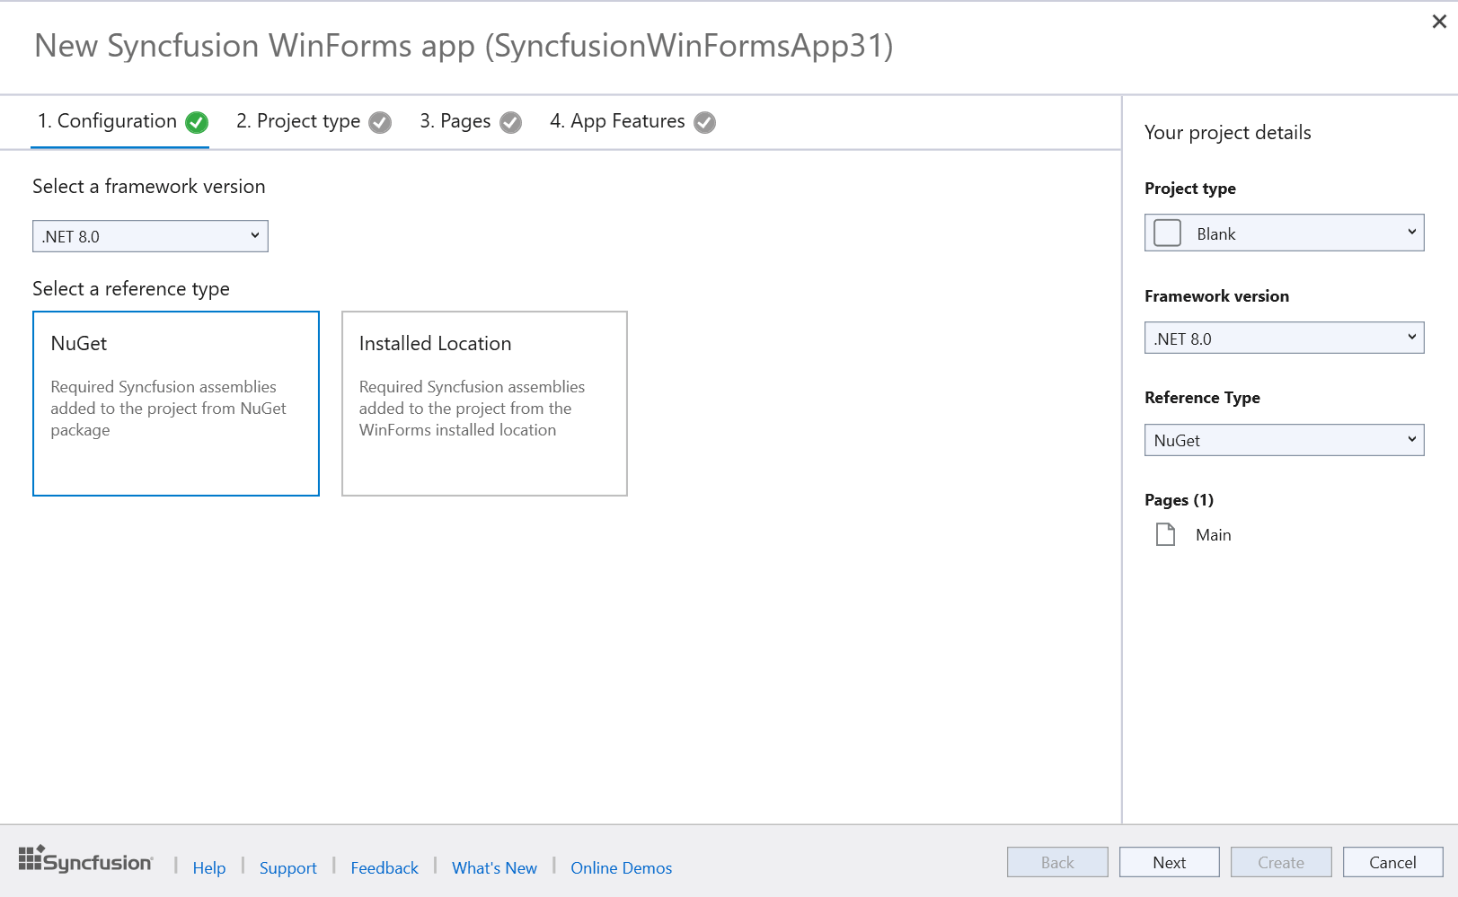Select the Installed Location reference card

pyautogui.click(x=484, y=403)
